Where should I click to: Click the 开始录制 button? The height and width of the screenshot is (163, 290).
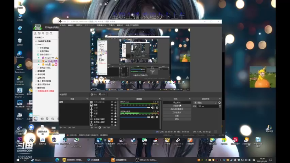[177, 106]
